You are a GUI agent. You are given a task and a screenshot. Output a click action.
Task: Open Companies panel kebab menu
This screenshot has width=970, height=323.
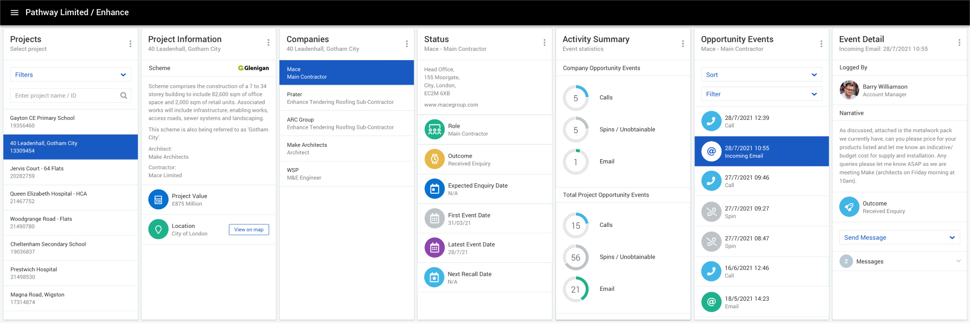[407, 44]
